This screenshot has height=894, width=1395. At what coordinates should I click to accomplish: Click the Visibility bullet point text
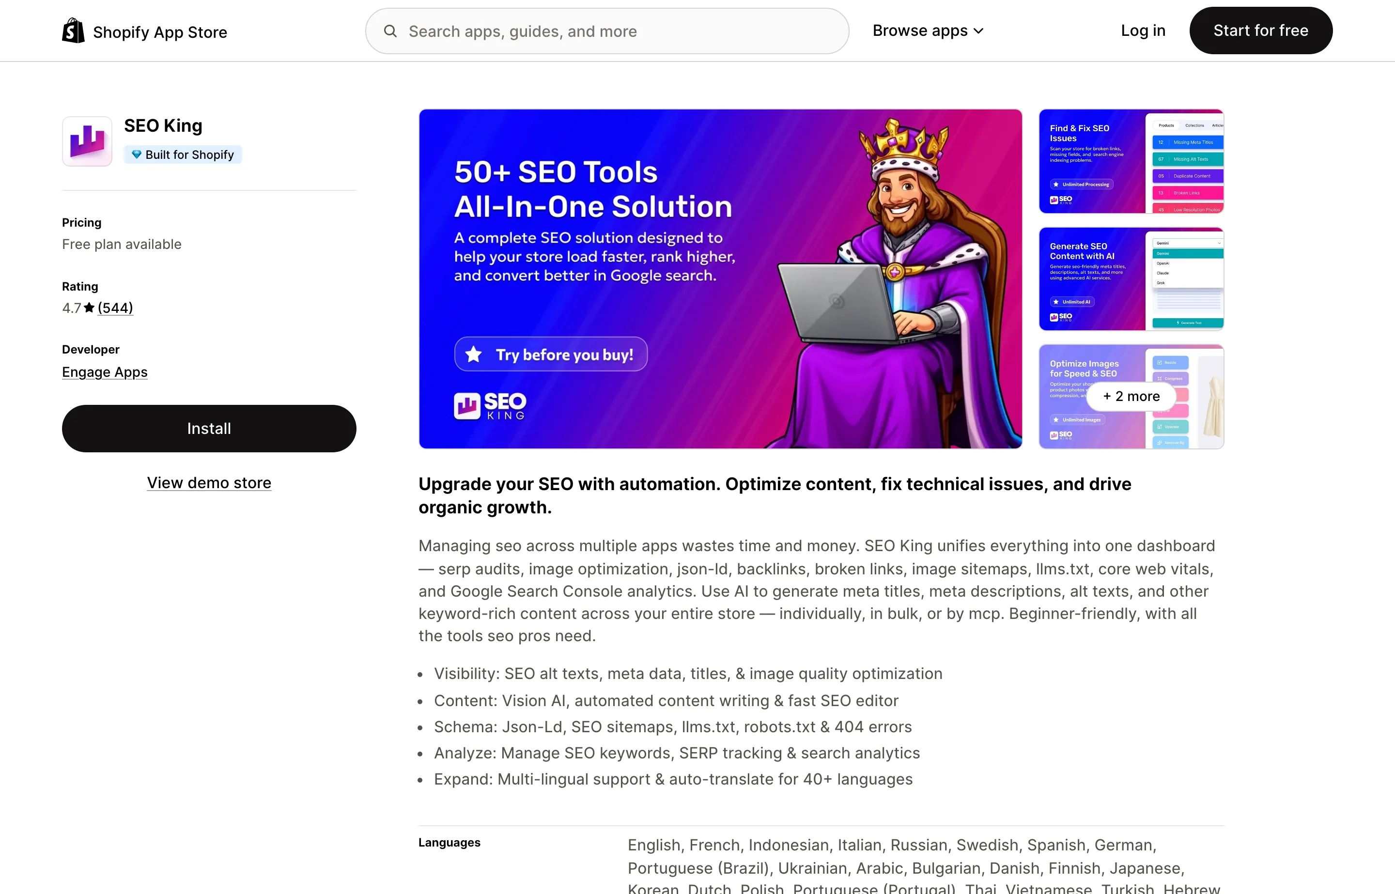click(688, 673)
